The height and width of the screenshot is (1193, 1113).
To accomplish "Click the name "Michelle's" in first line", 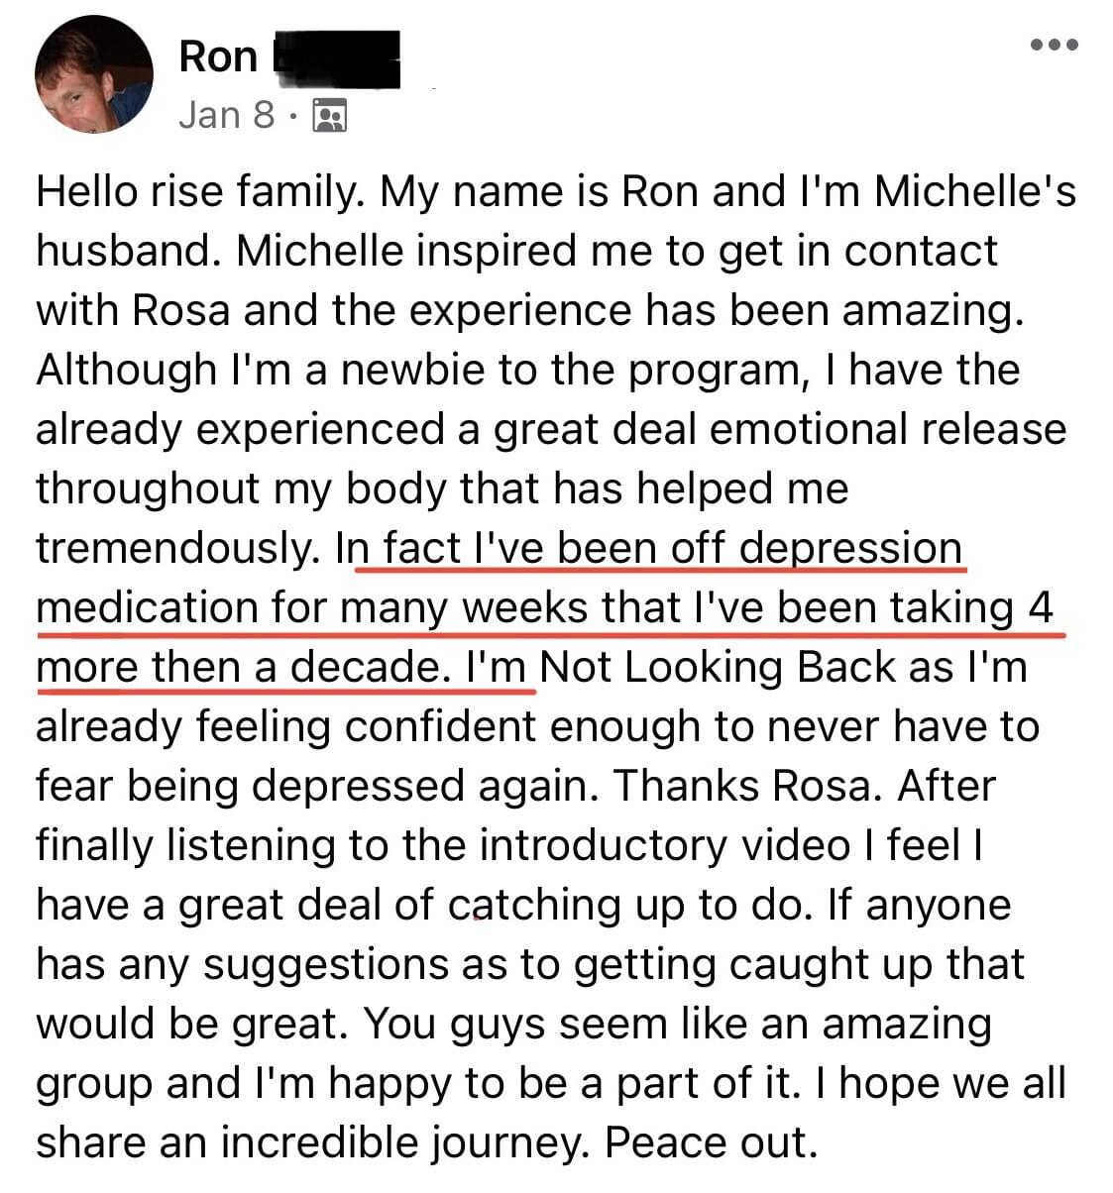I will (x=974, y=191).
